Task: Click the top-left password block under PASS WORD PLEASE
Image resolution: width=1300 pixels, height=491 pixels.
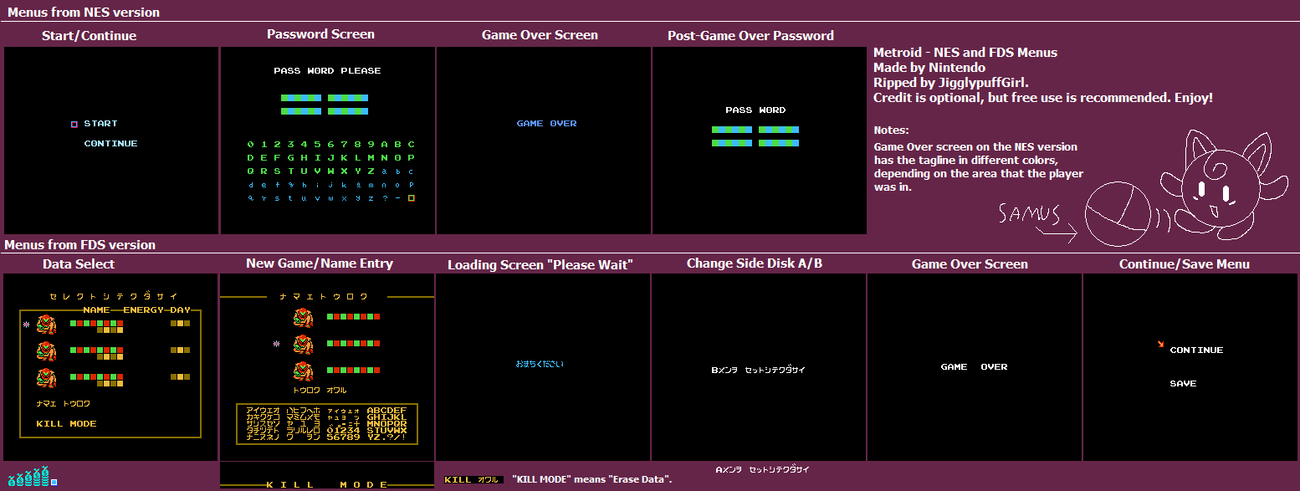Action: [300, 98]
